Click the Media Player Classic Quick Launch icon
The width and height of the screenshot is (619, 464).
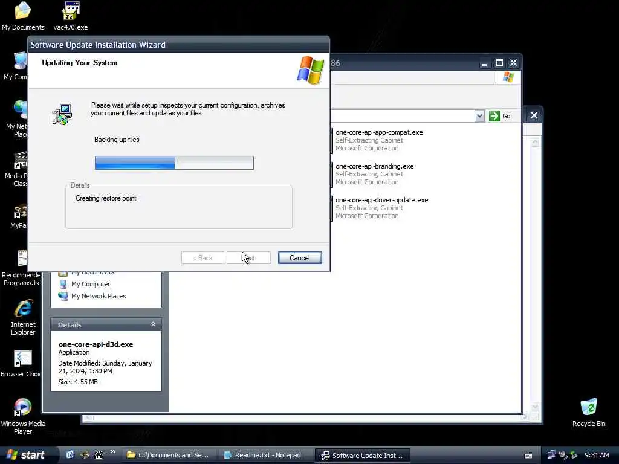click(99, 455)
